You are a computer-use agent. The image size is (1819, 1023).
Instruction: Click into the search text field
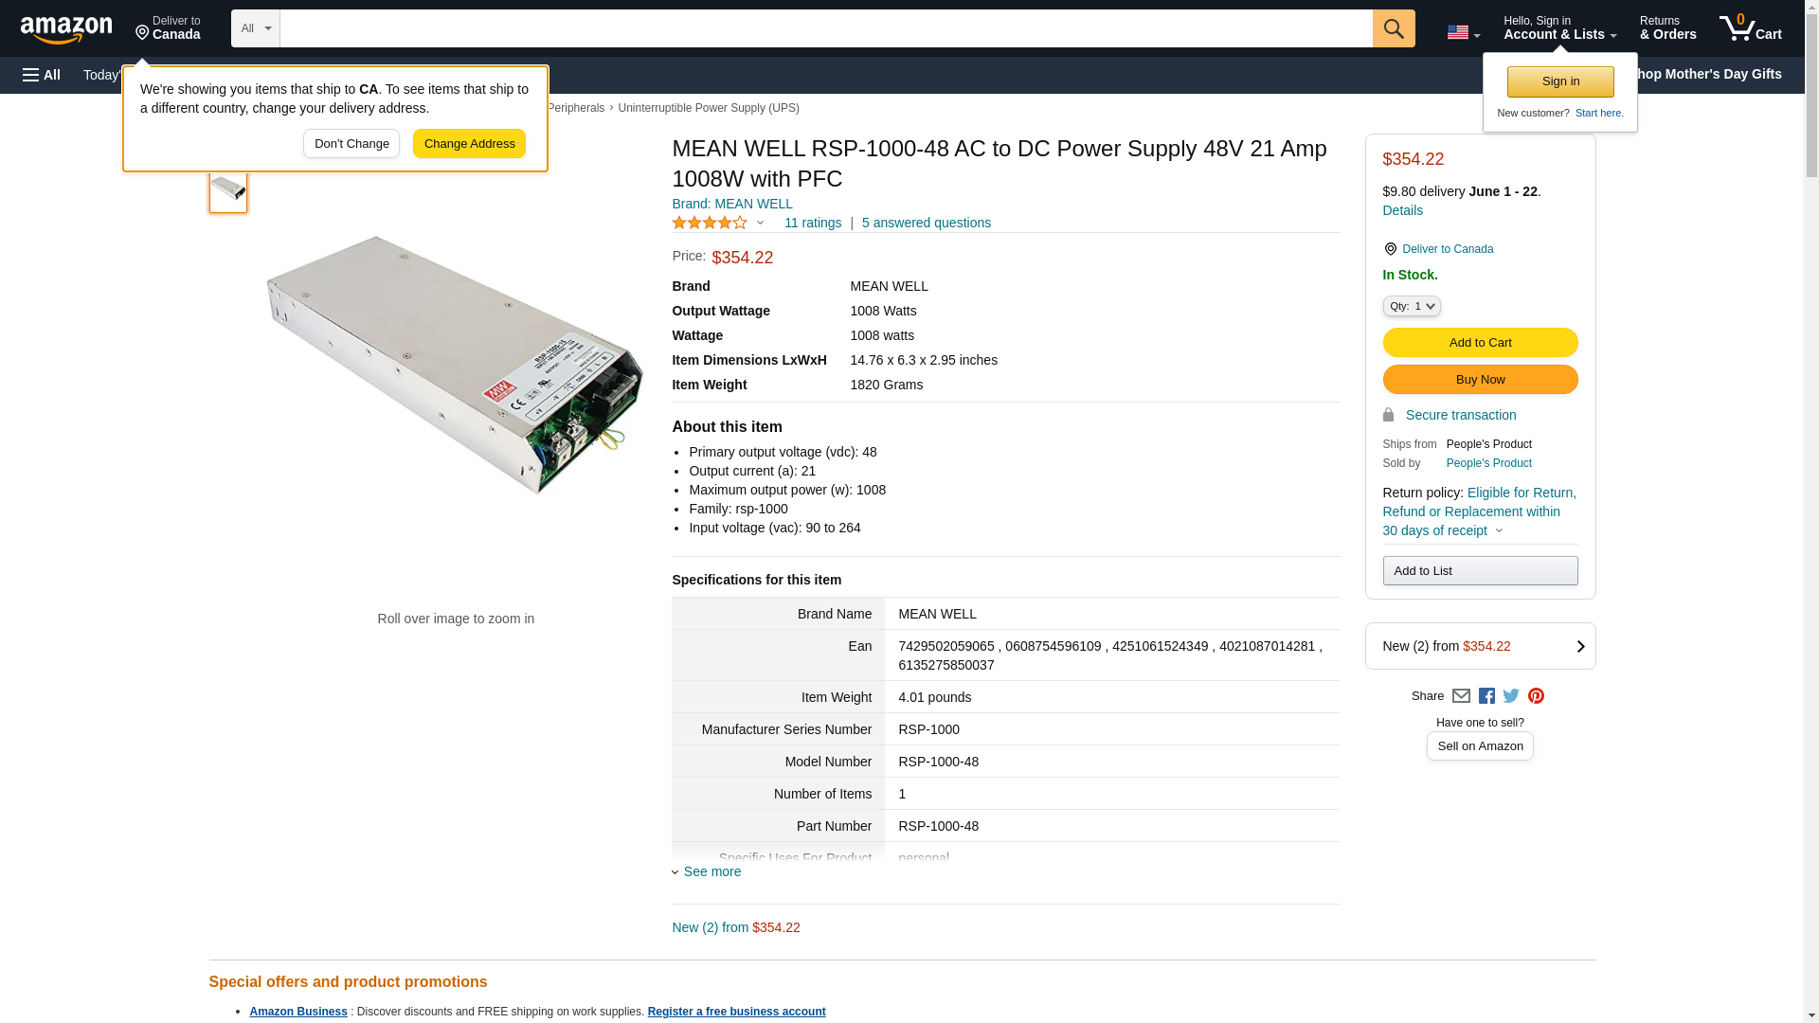[x=825, y=28]
